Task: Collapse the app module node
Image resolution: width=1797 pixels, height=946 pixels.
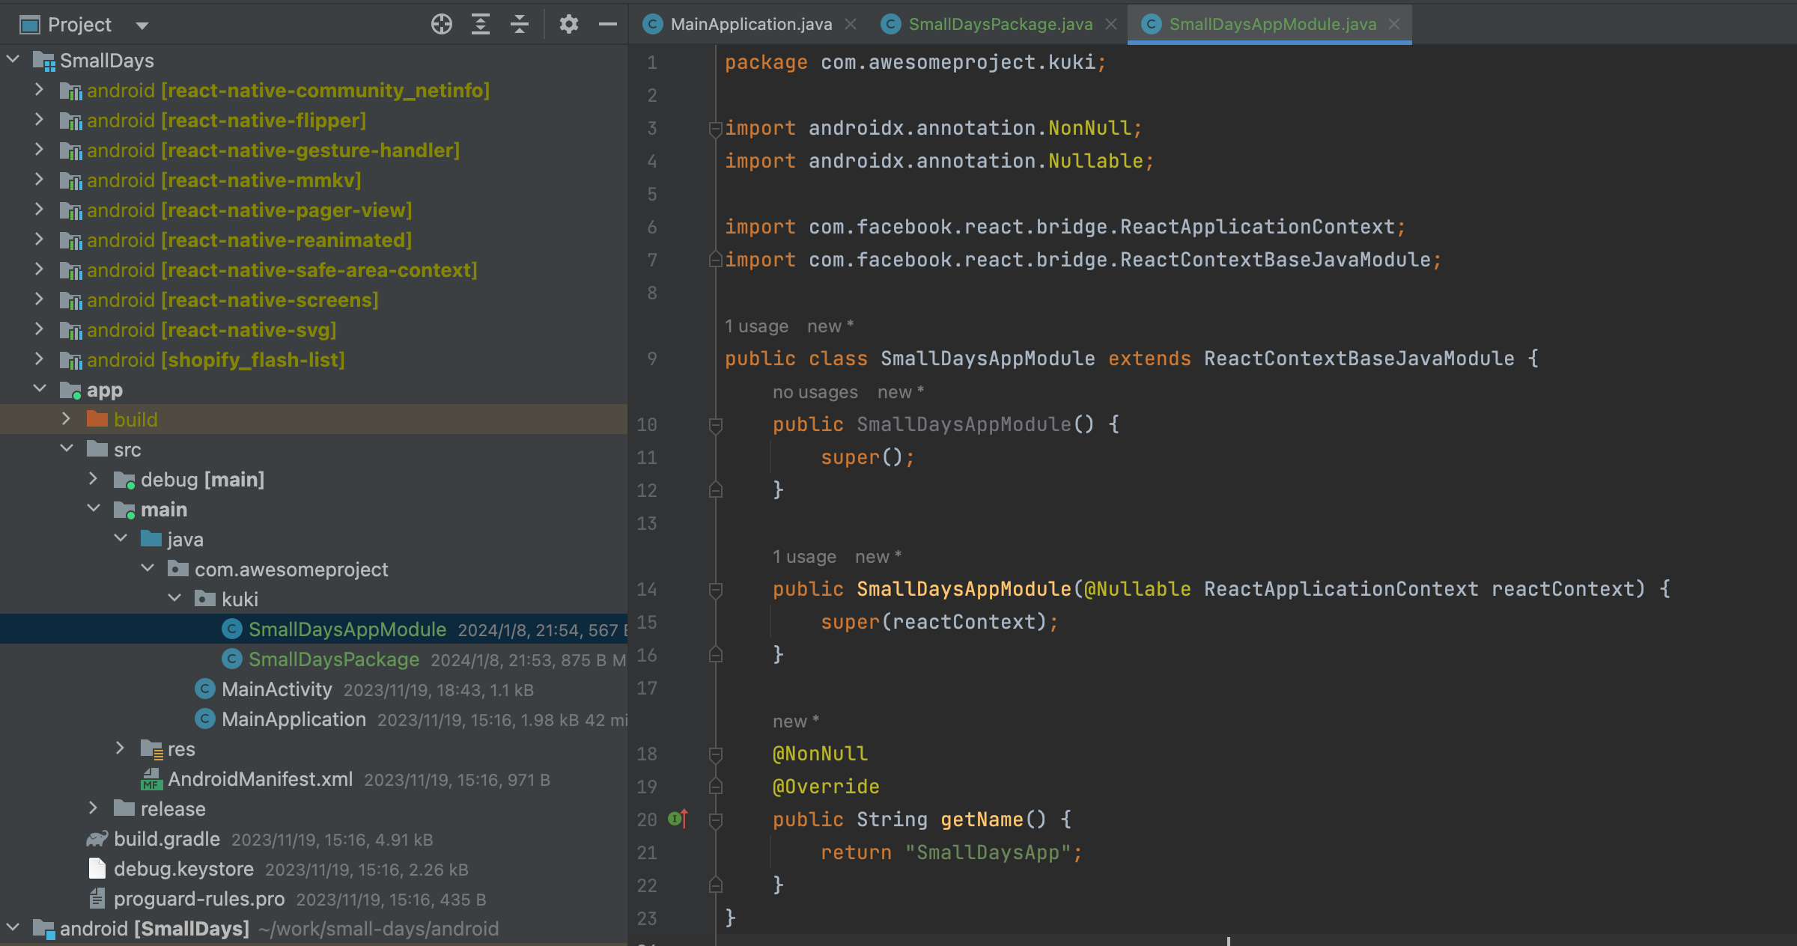Action: click(40, 389)
